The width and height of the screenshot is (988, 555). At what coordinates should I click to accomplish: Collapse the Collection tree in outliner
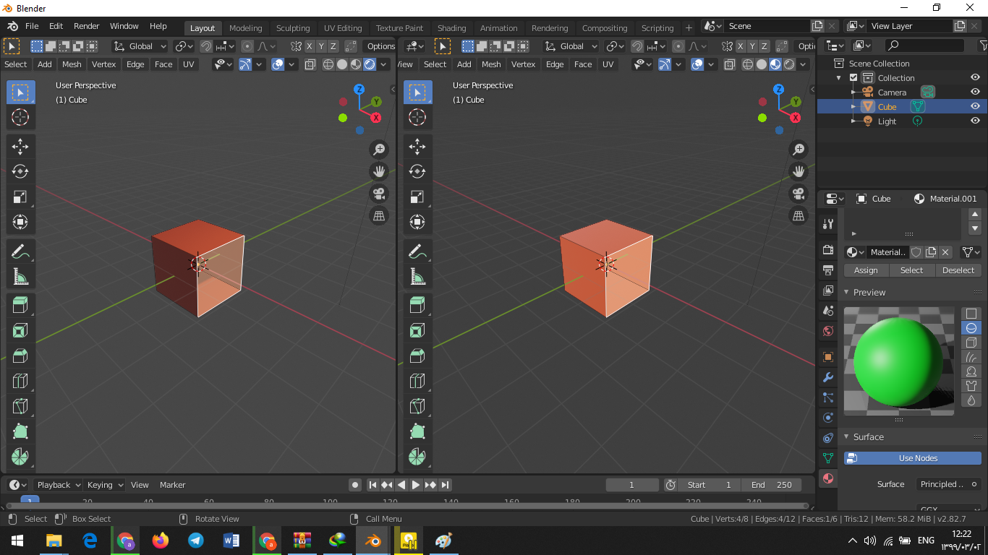[x=839, y=78]
